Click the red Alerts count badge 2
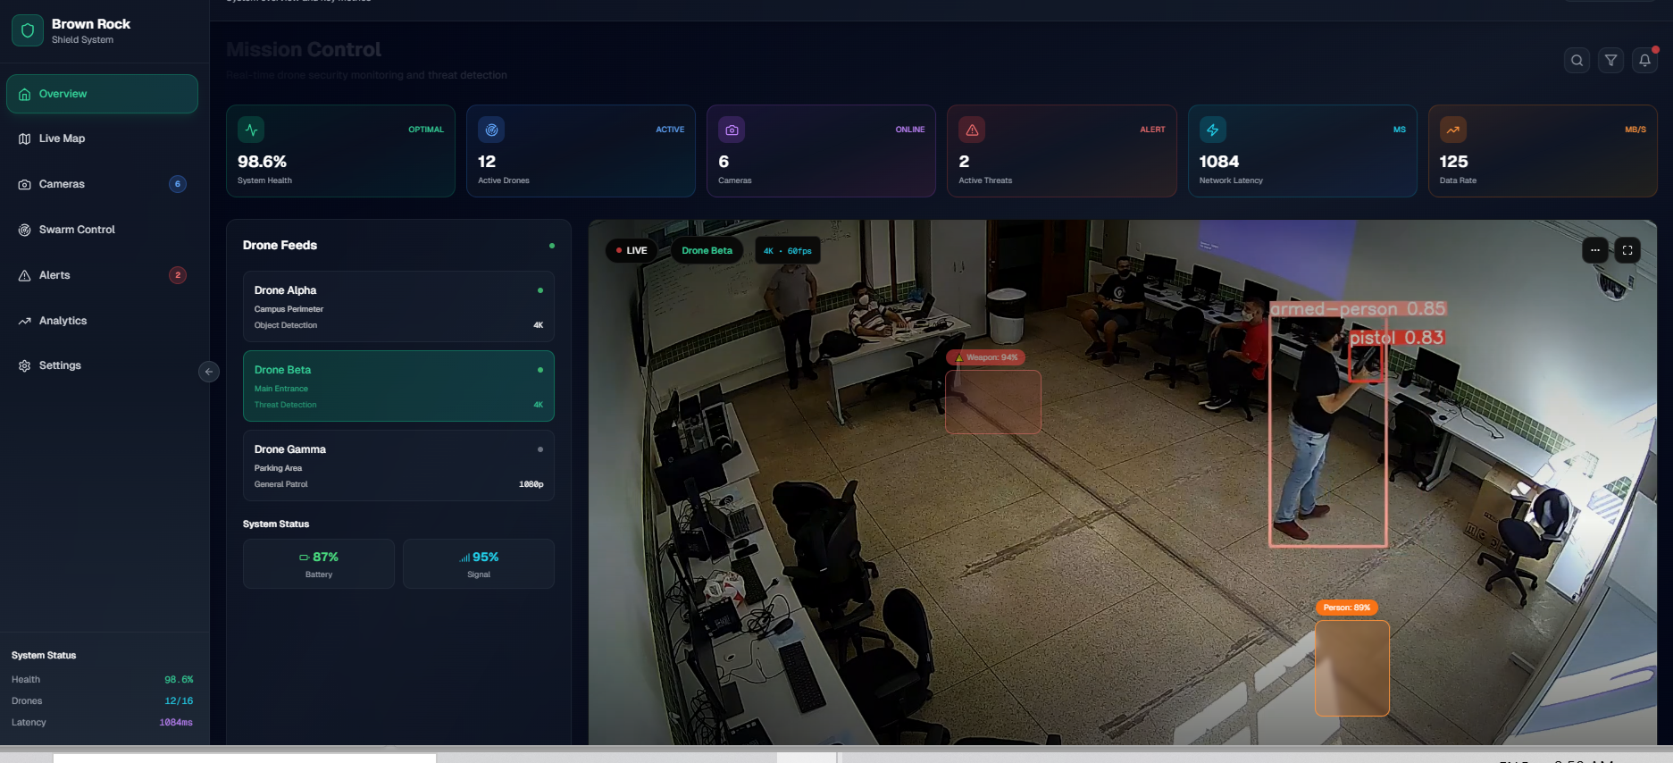Image resolution: width=1673 pixels, height=763 pixels. click(x=178, y=275)
